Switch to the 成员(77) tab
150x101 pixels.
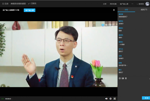tap(144, 9)
